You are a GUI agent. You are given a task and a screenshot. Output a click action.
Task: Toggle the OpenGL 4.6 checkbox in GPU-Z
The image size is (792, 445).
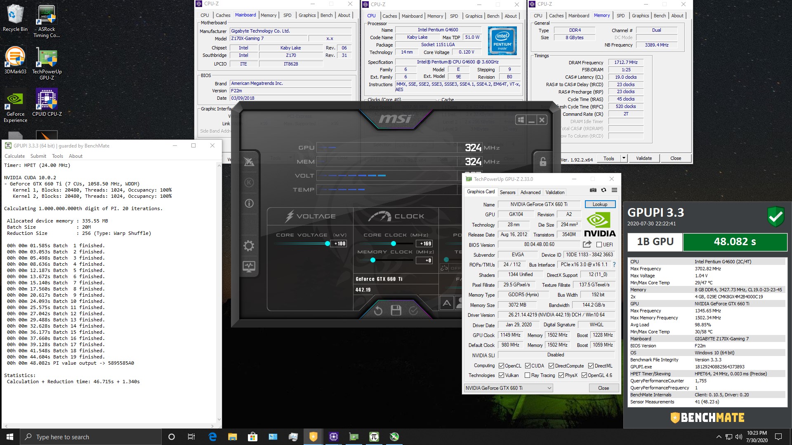point(584,375)
